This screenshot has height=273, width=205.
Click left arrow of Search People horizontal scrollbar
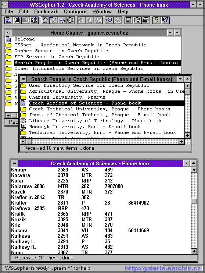point(23,141)
